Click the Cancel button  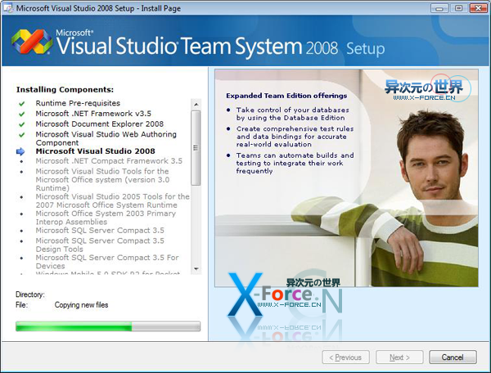[453, 357]
